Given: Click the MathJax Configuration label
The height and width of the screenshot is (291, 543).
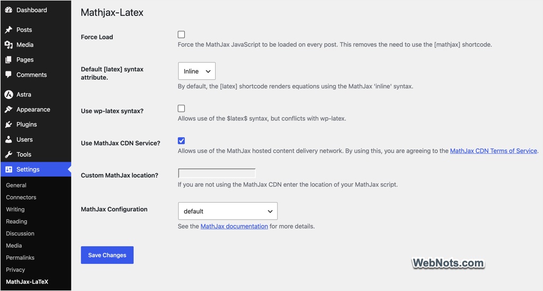Looking at the screenshot, I should click(114, 210).
